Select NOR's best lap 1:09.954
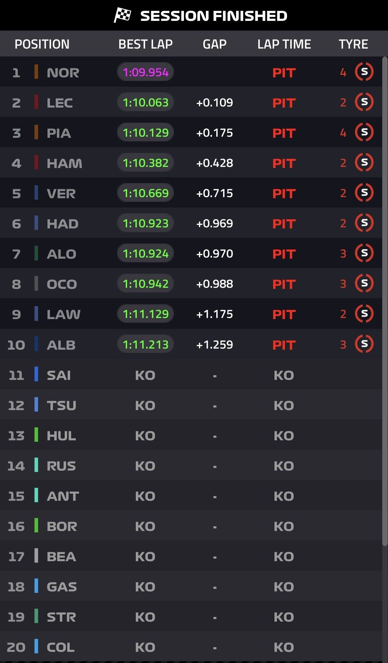 pyautogui.click(x=145, y=72)
